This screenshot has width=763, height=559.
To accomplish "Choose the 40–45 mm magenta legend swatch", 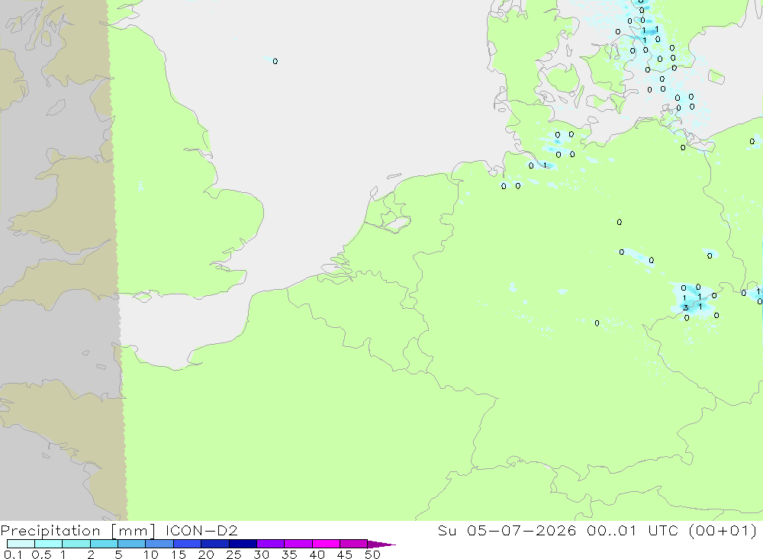I will 326,544.
